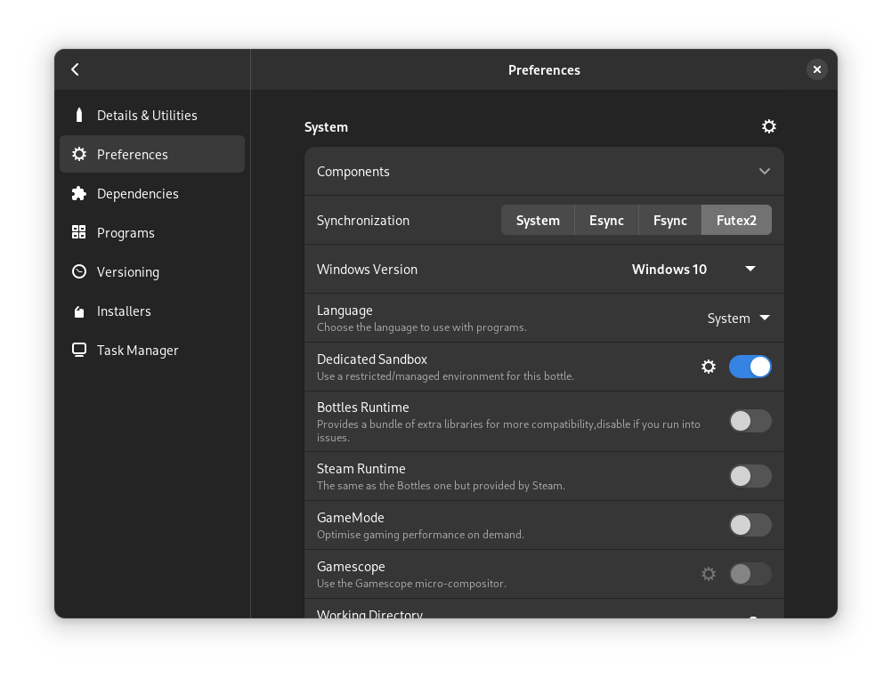The image size is (892, 678).
Task: Select Esync synchronization option
Action: click(x=606, y=221)
